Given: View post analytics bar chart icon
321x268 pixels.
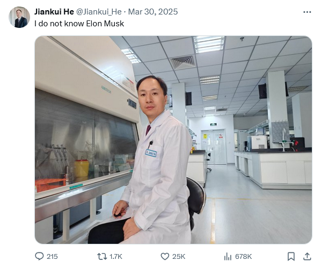Looking at the screenshot, I should click(x=228, y=256).
